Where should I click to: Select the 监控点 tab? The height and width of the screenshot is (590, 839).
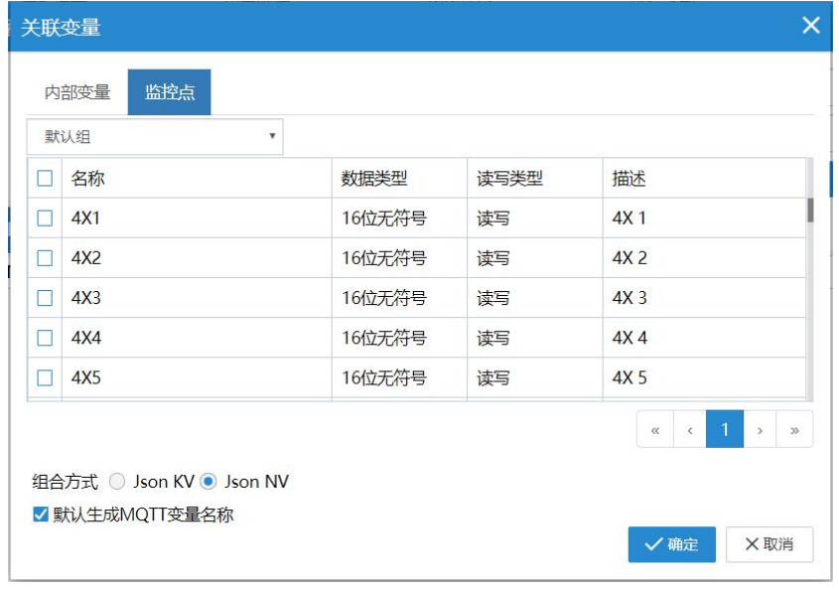click(x=169, y=92)
